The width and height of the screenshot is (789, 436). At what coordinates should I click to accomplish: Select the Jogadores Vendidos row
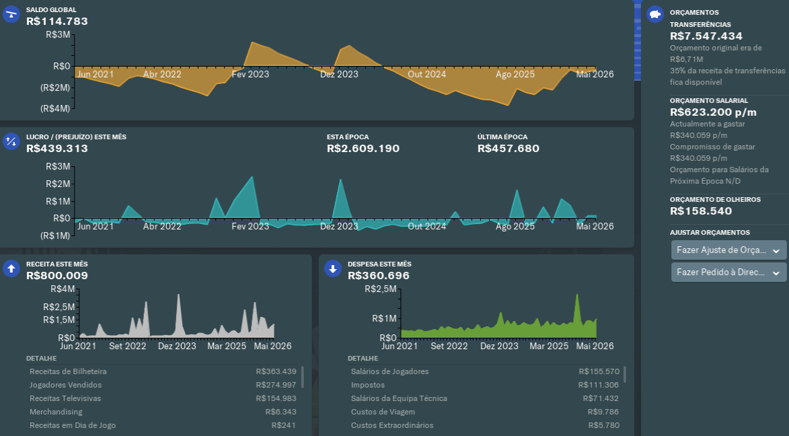(163, 385)
